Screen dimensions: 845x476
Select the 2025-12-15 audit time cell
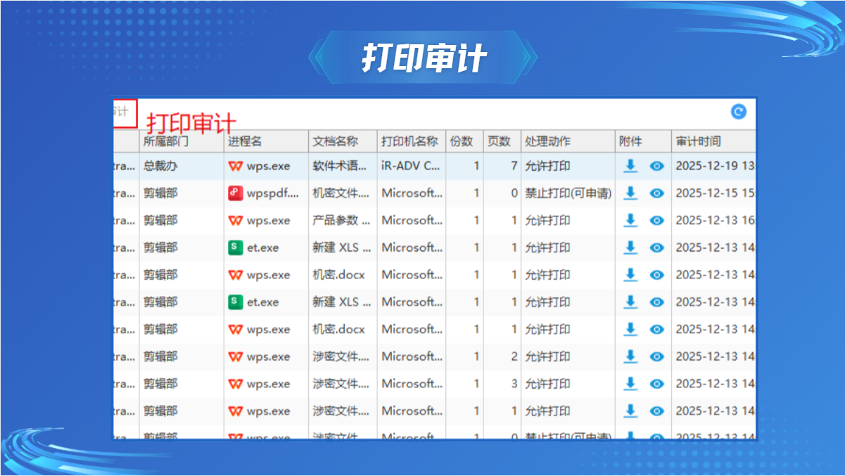coord(714,193)
